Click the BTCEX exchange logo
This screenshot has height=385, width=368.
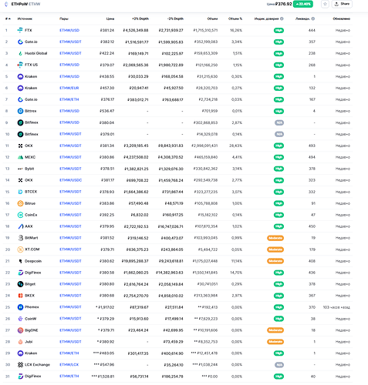coord(20,192)
